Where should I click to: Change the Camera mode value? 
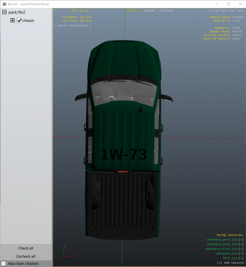pyautogui.click(x=237, y=17)
